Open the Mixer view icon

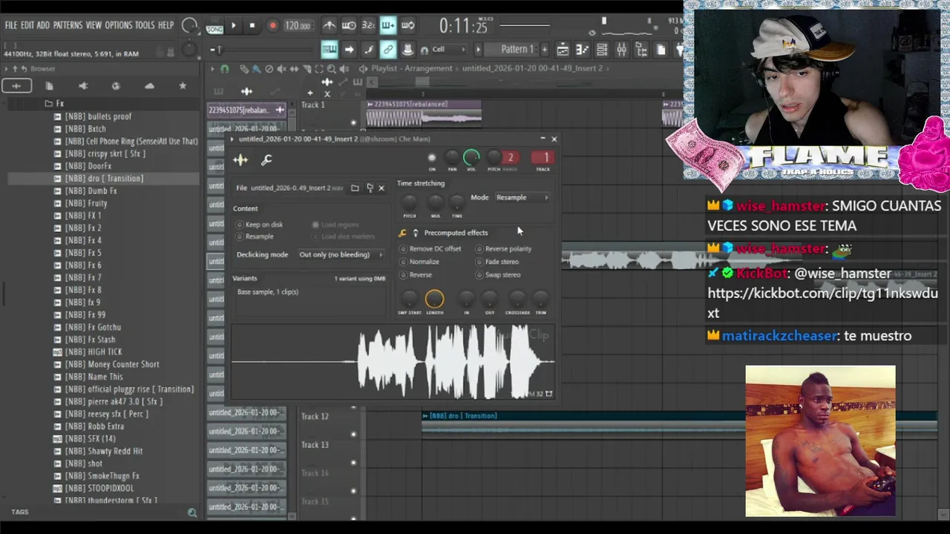(621, 50)
